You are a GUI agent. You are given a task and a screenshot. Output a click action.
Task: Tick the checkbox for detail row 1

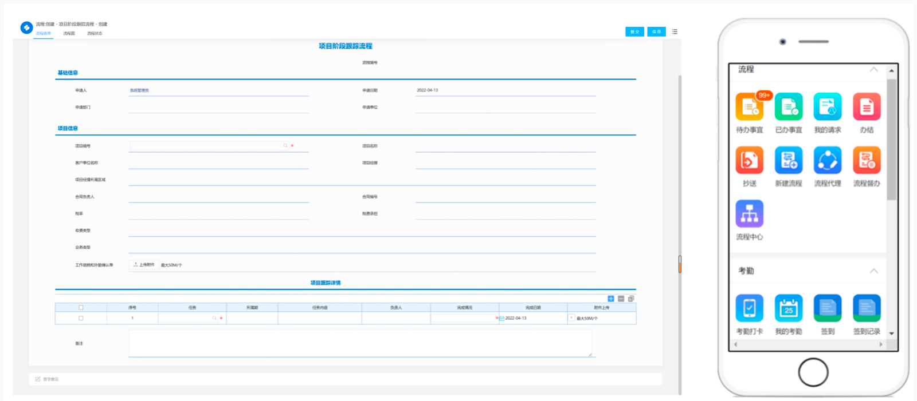pyautogui.click(x=81, y=318)
